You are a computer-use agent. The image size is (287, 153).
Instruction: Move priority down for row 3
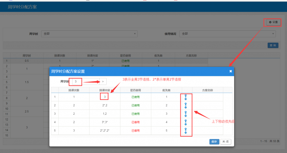(x=186, y=116)
